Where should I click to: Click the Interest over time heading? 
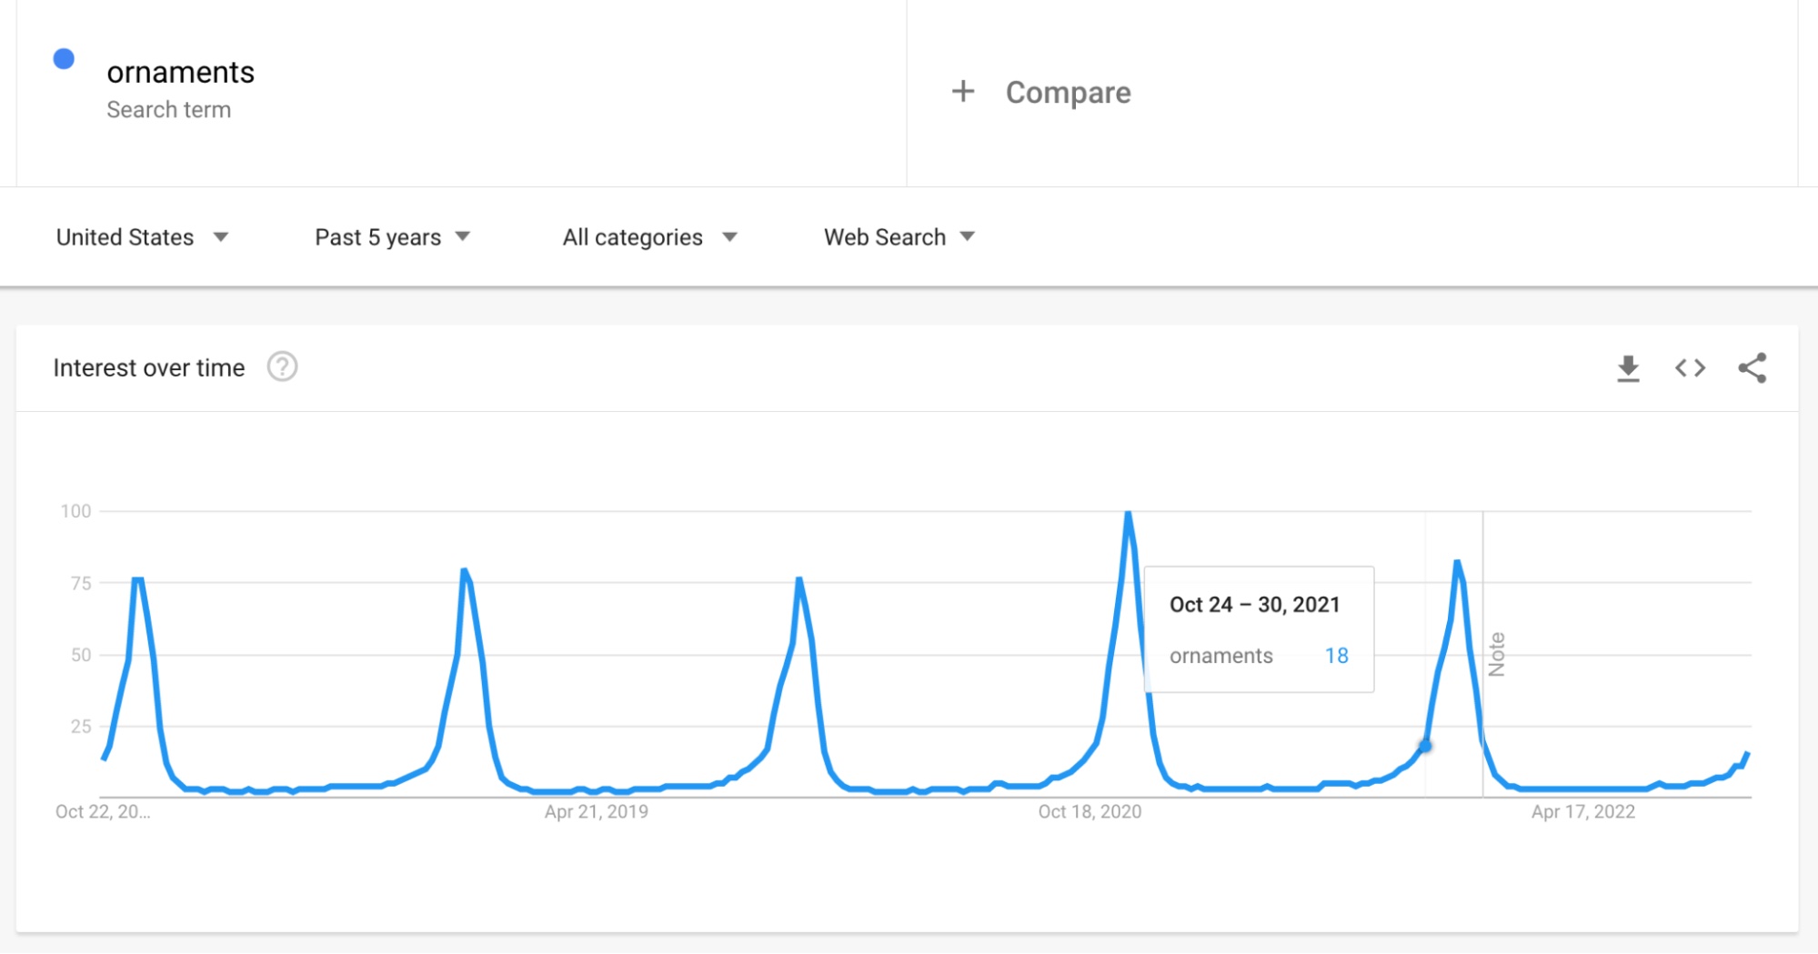pyautogui.click(x=149, y=367)
